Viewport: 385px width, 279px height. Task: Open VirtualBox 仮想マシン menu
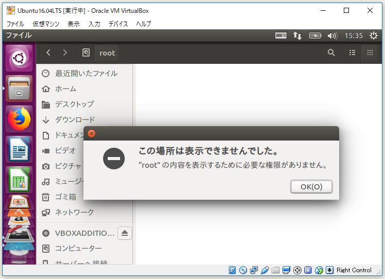point(46,24)
